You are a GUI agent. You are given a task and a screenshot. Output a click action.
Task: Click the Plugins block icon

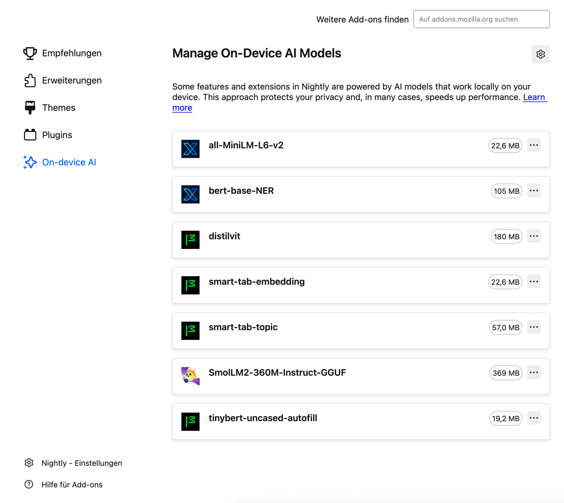point(30,135)
